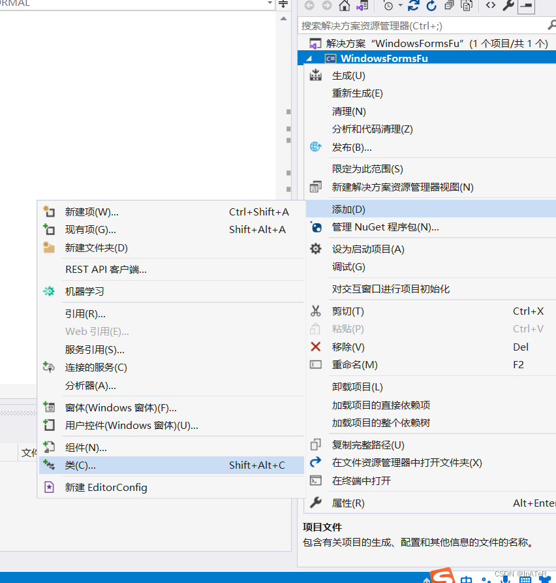This screenshot has height=583, width=556.
Task: Choose 重命名(M) menu entry
Action: click(x=431, y=365)
